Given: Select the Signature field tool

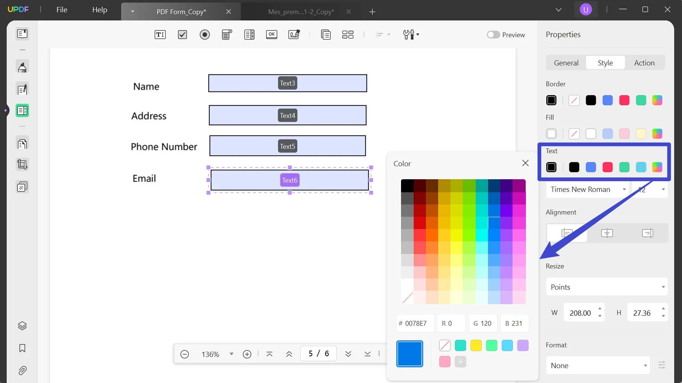Looking at the screenshot, I should [x=294, y=35].
